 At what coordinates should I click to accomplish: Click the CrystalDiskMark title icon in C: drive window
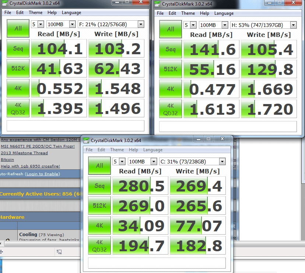(86, 141)
